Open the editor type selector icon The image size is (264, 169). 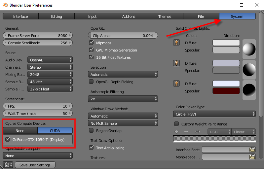pos(8,165)
